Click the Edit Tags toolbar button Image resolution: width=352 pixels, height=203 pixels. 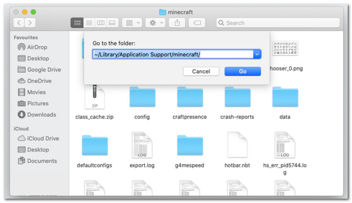coord(197,23)
